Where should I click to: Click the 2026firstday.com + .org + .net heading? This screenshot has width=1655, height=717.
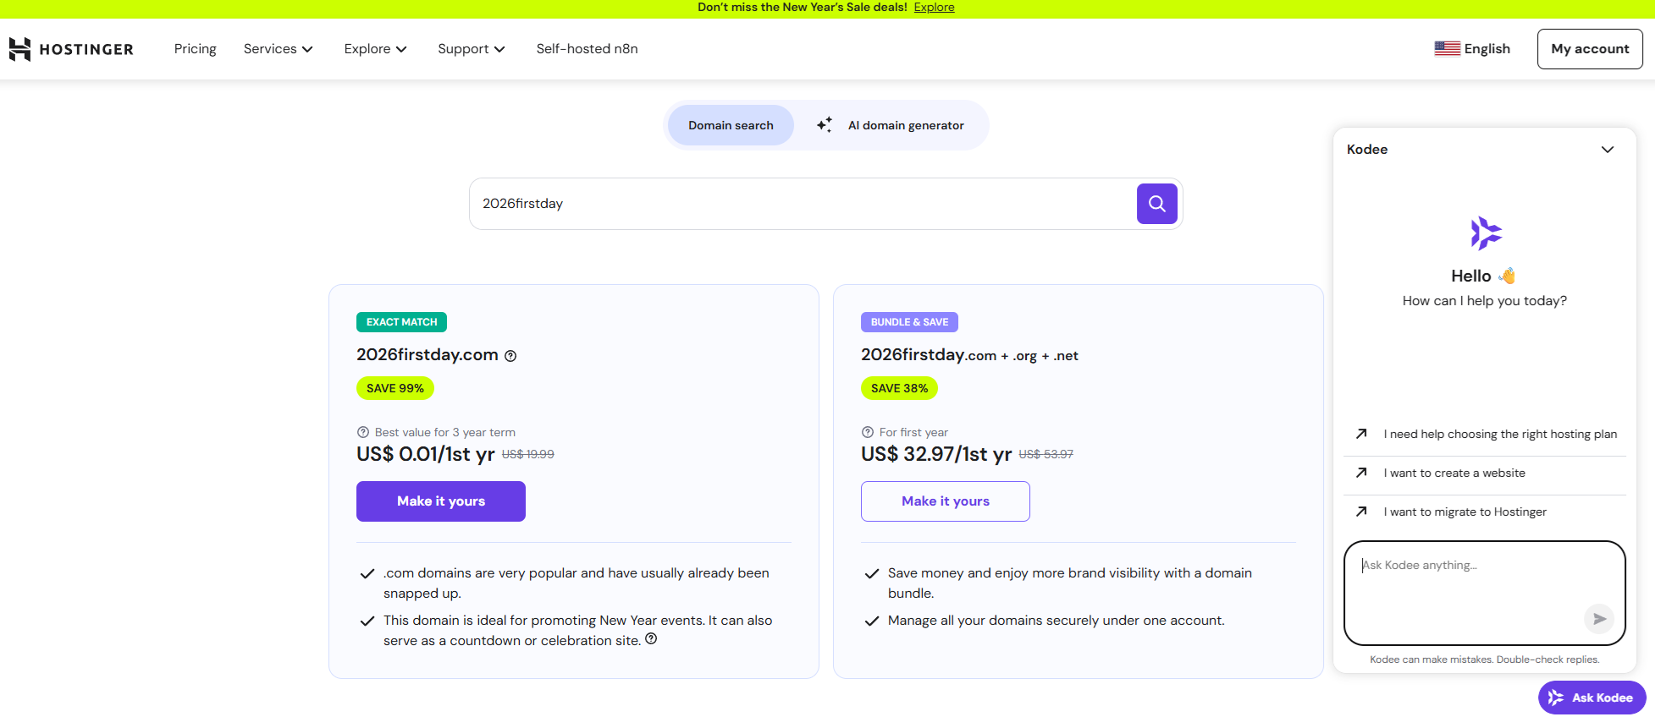pyautogui.click(x=969, y=355)
